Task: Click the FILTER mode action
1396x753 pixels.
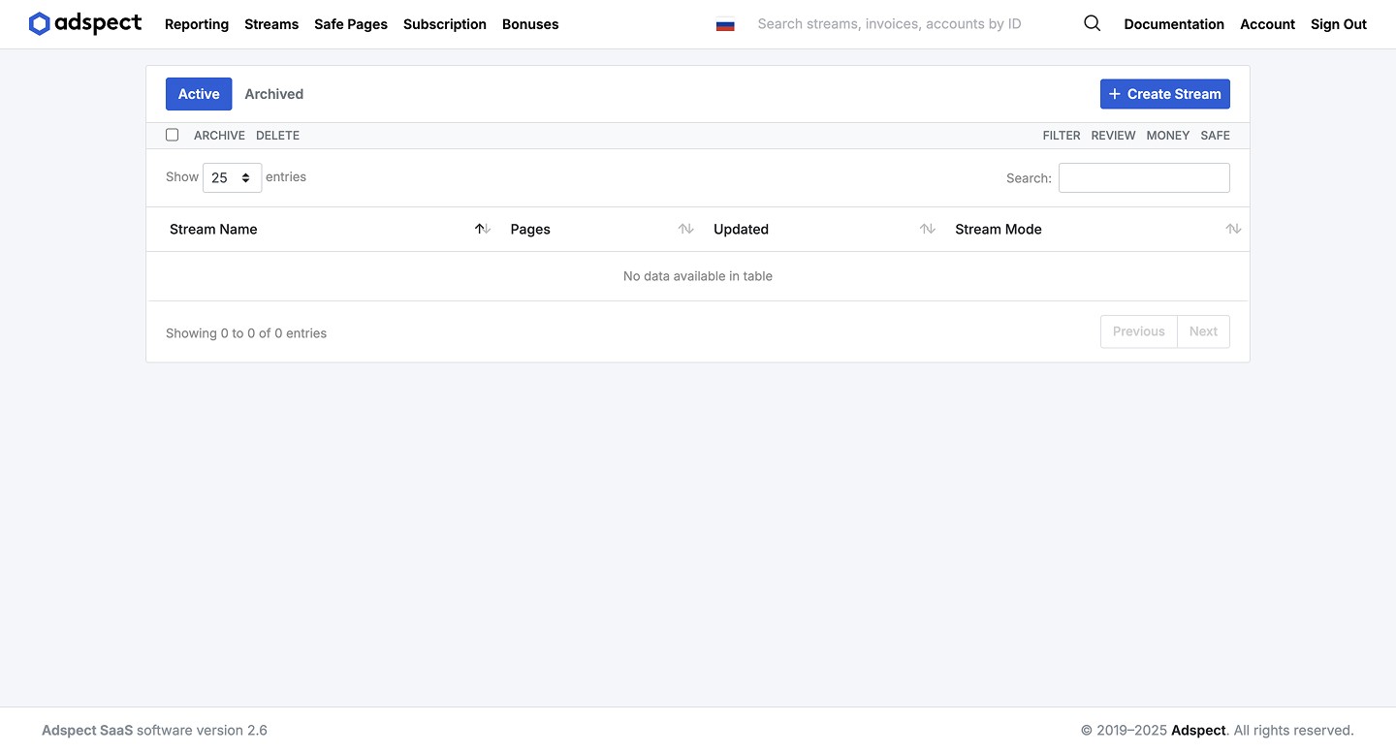Action: 1061,136
